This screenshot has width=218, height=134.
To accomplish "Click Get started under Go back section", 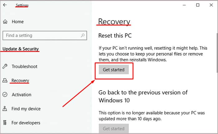I will pyautogui.click(x=113, y=129).
